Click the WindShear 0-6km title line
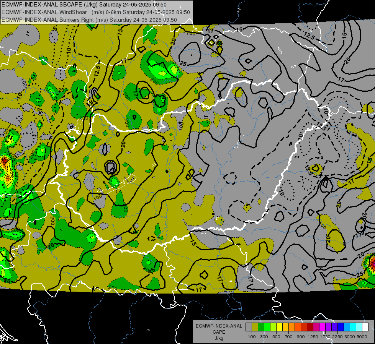This screenshot has width=375, height=344. click(x=96, y=12)
